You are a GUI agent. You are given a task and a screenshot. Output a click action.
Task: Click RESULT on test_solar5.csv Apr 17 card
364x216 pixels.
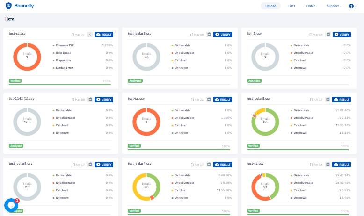coord(342,99)
